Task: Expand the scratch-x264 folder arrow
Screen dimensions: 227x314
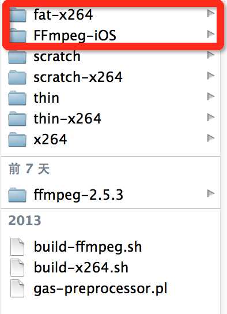Action: pyautogui.click(x=211, y=76)
